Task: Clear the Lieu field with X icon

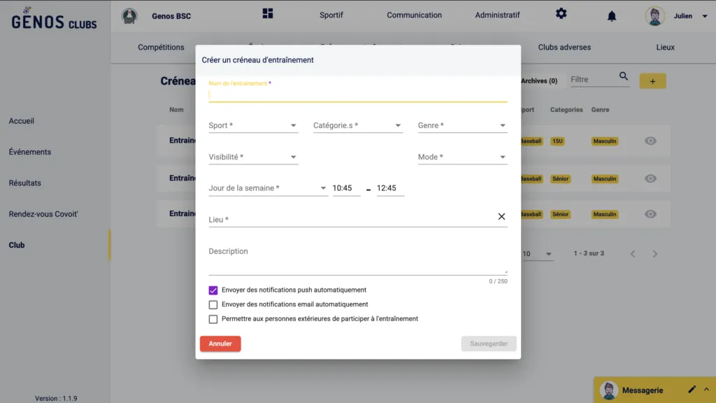Action: (501, 216)
